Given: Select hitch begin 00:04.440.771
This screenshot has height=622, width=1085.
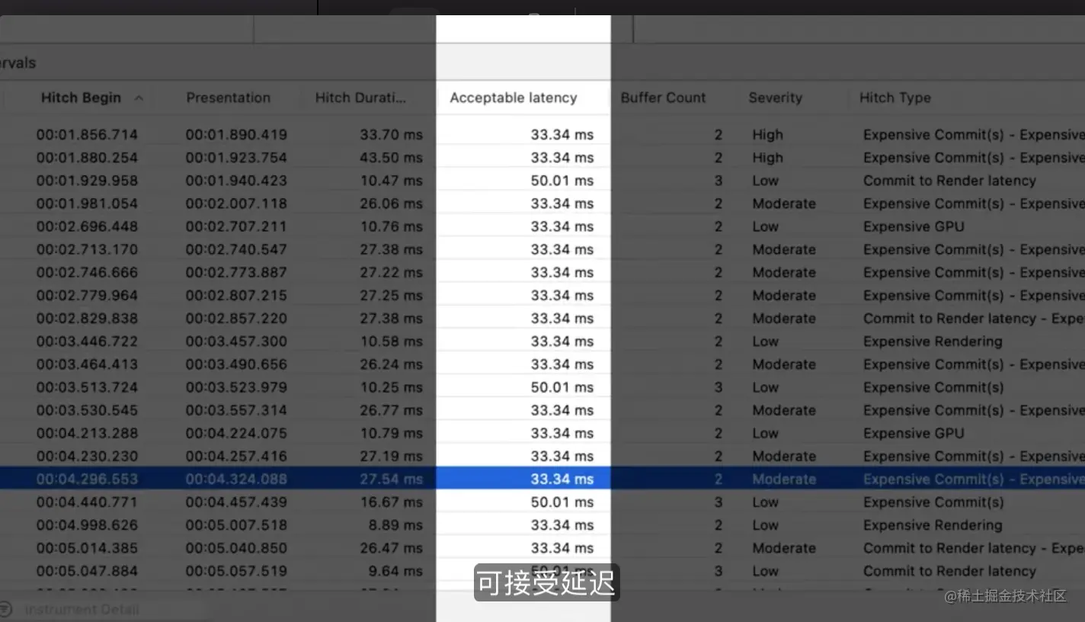Looking at the screenshot, I should pyautogui.click(x=87, y=502).
